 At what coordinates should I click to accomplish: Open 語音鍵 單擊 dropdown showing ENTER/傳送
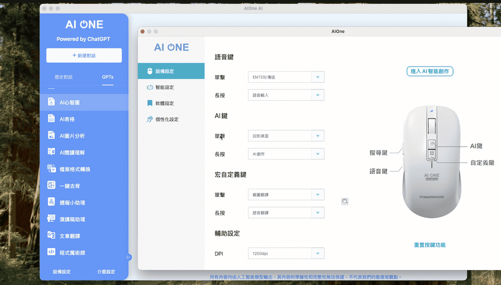click(286, 77)
